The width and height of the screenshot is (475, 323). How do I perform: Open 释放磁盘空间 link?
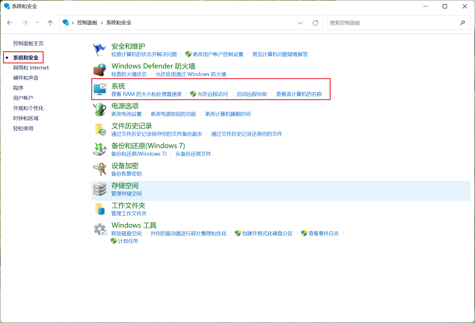pyautogui.click(x=126, y=233)
